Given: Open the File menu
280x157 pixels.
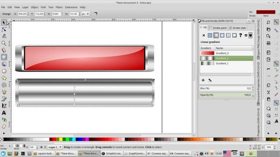Looking at the screenshot, I should pyautogui.click(x=3, y=7).
